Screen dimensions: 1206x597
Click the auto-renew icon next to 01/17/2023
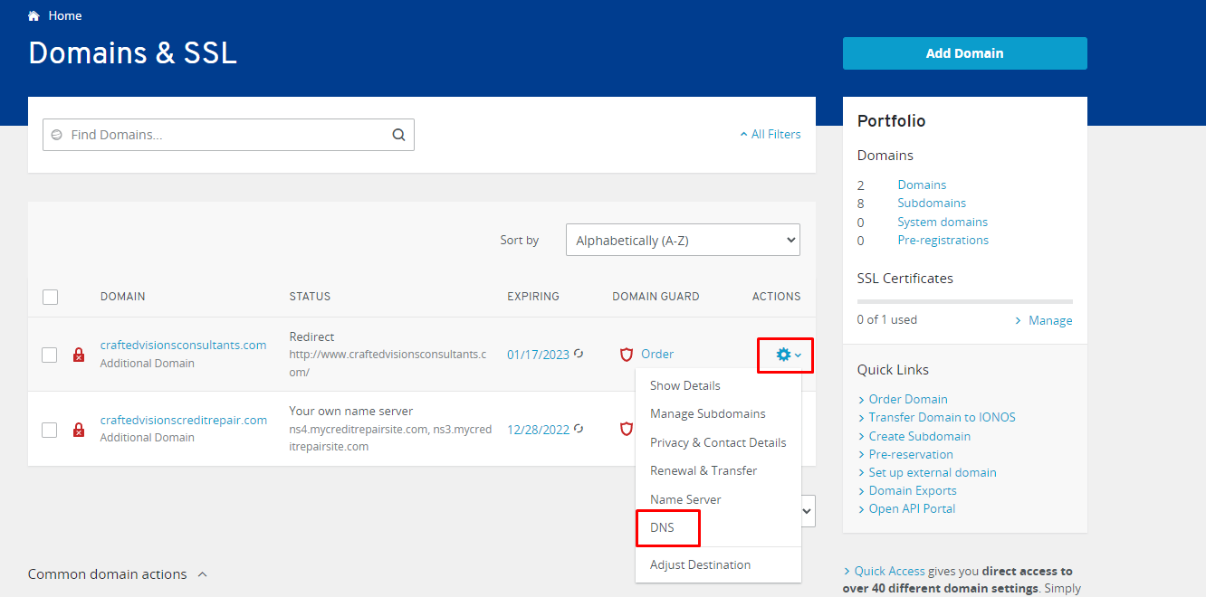[579, 354]
